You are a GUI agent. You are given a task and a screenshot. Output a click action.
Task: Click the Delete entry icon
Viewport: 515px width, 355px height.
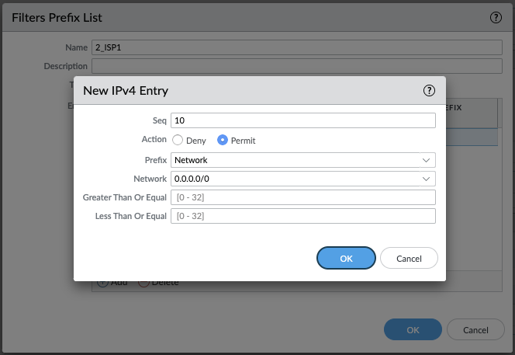click(x=143, y=283)
